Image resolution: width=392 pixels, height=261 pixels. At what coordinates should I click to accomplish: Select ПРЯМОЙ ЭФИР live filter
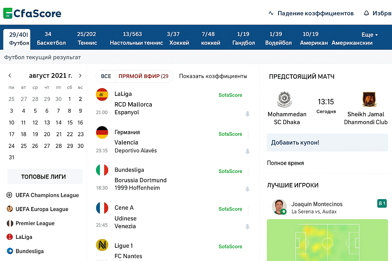click(x=143, y=76)
